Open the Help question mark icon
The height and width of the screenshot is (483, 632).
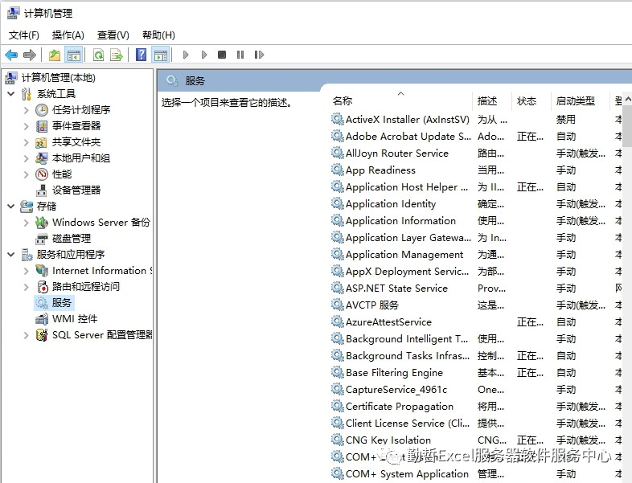141,55
